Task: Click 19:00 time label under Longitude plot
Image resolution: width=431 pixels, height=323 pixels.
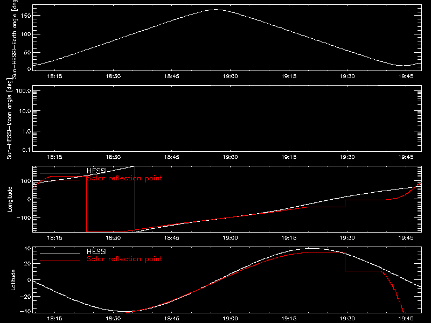Action: (230, 237)
